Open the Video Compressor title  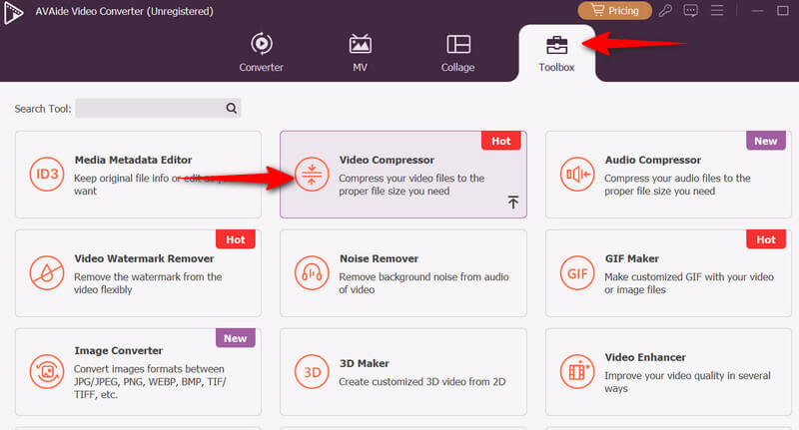387,160
